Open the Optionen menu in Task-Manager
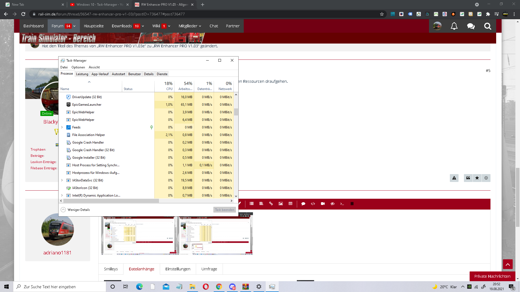The height and width of the screenshot is (292, 520). pos(78,67)
